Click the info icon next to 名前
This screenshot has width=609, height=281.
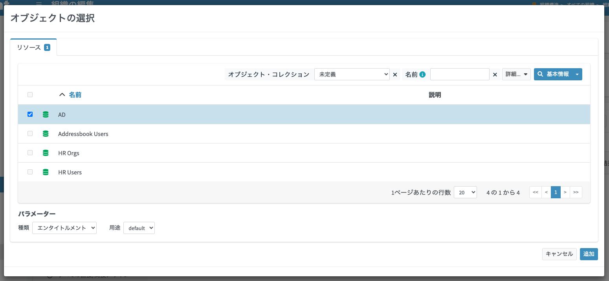tap(423, 74)
